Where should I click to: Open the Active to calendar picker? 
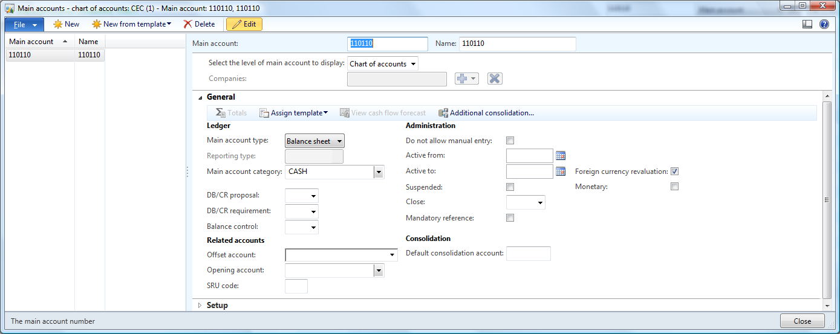[560, 172]
